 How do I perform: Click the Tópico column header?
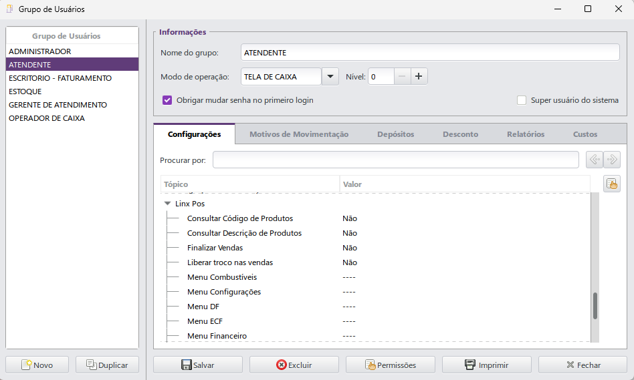coord(250,184)
